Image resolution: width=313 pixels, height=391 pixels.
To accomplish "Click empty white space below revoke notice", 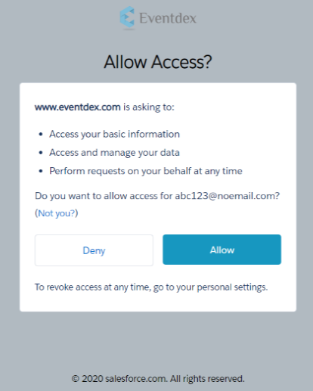I will pyautogui.click(x=158, y=303).
